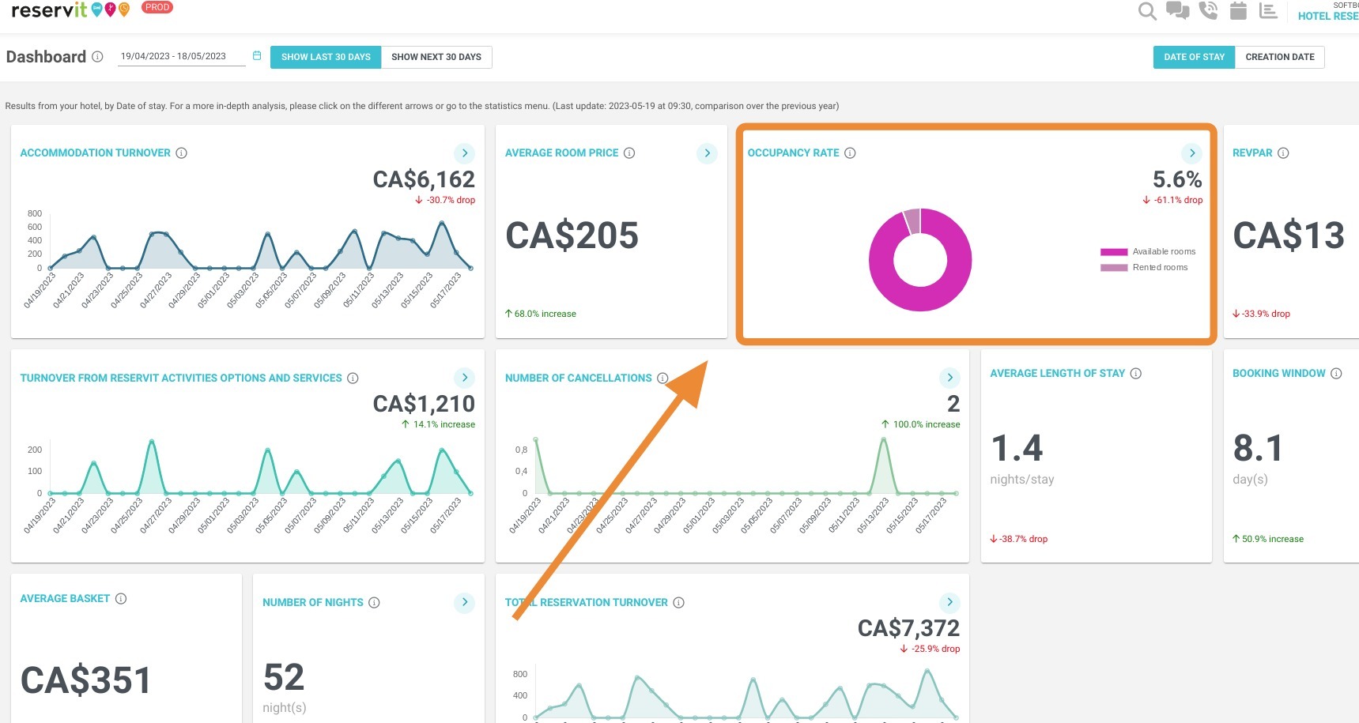1359x723 pixels.
Task: Click the CA$7,372 reservation turnover value
Action: coord(908,628)
